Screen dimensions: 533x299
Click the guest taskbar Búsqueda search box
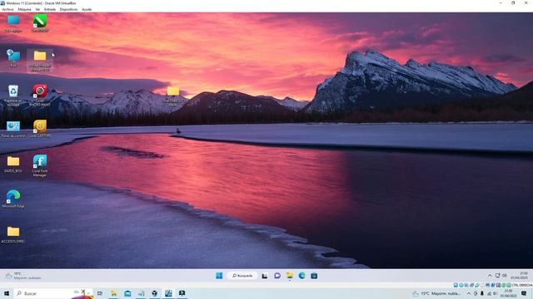point(242,276)
